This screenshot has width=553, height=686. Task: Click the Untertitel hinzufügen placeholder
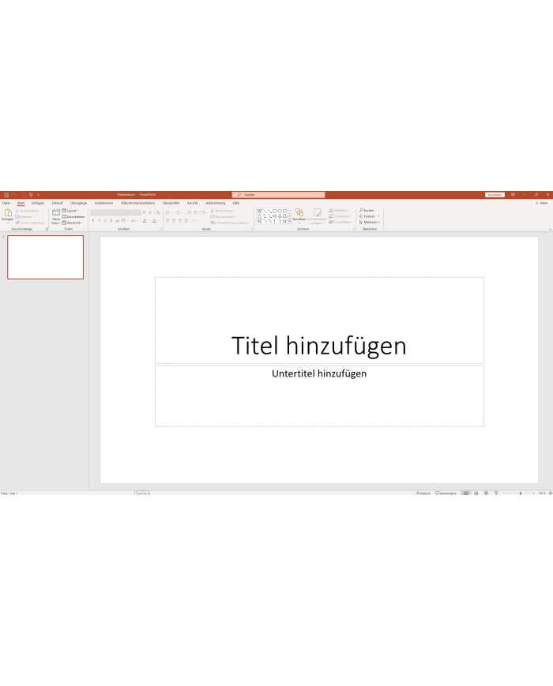[x=319, y=396]
